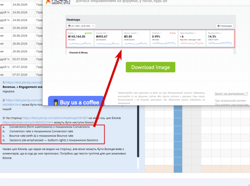Viewport: 250px width, 186px height.
Task: Open the test.plerdy.com link in item 2
Action: [24, 100]
